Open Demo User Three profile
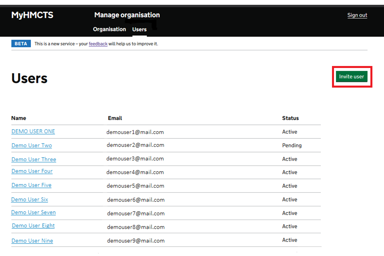Image resolution: width=384 pixels, height=256 pixels. click(34, 159)
